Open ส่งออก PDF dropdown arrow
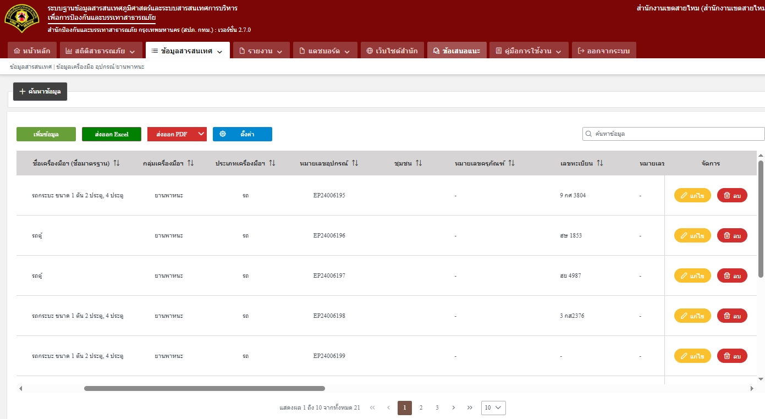 201,134
